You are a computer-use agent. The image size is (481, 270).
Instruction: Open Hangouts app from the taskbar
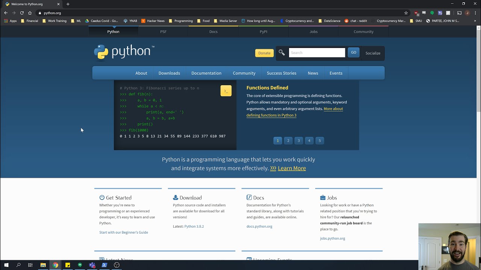(80, 265)
